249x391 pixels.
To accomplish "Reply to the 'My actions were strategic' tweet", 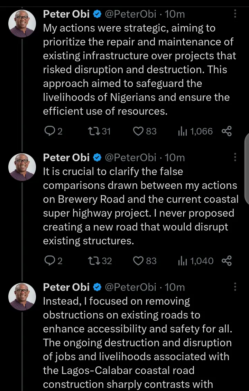I will [x=50, y=131].
